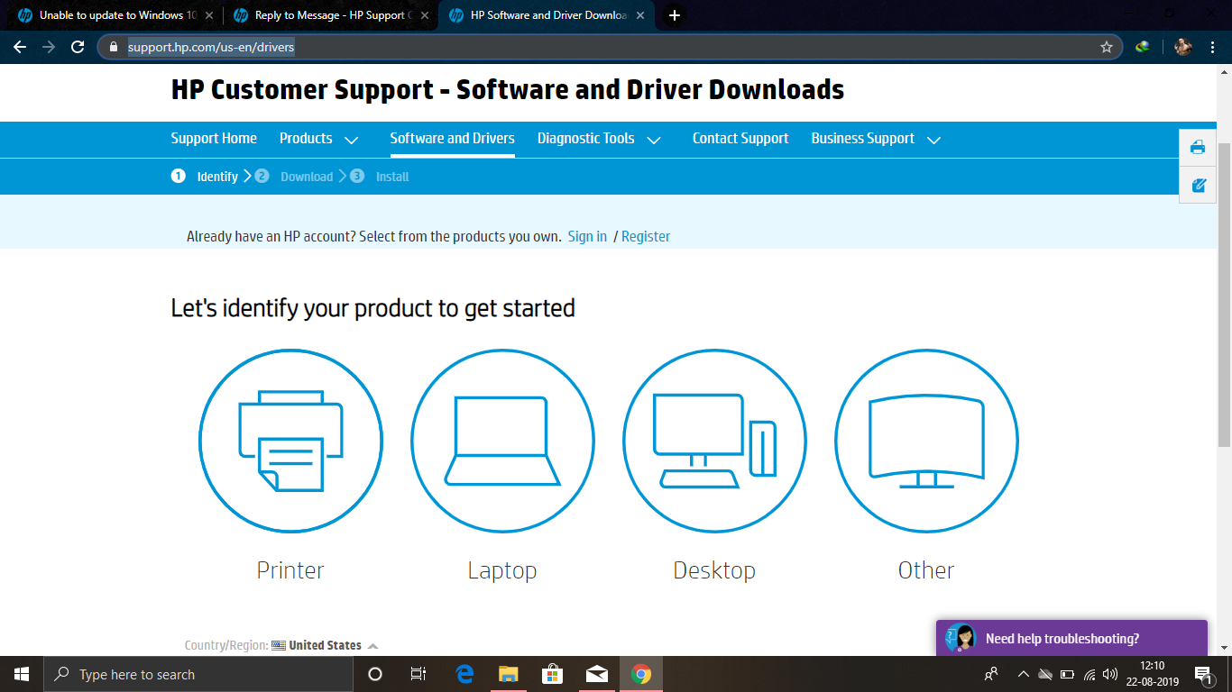Image resolution: width=1232 pixels, height=692 pixels.
Task: Choose the Laptop product icon
Action: (x=502, y=442)
